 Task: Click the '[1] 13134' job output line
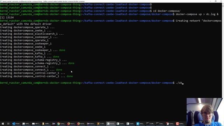7,17
